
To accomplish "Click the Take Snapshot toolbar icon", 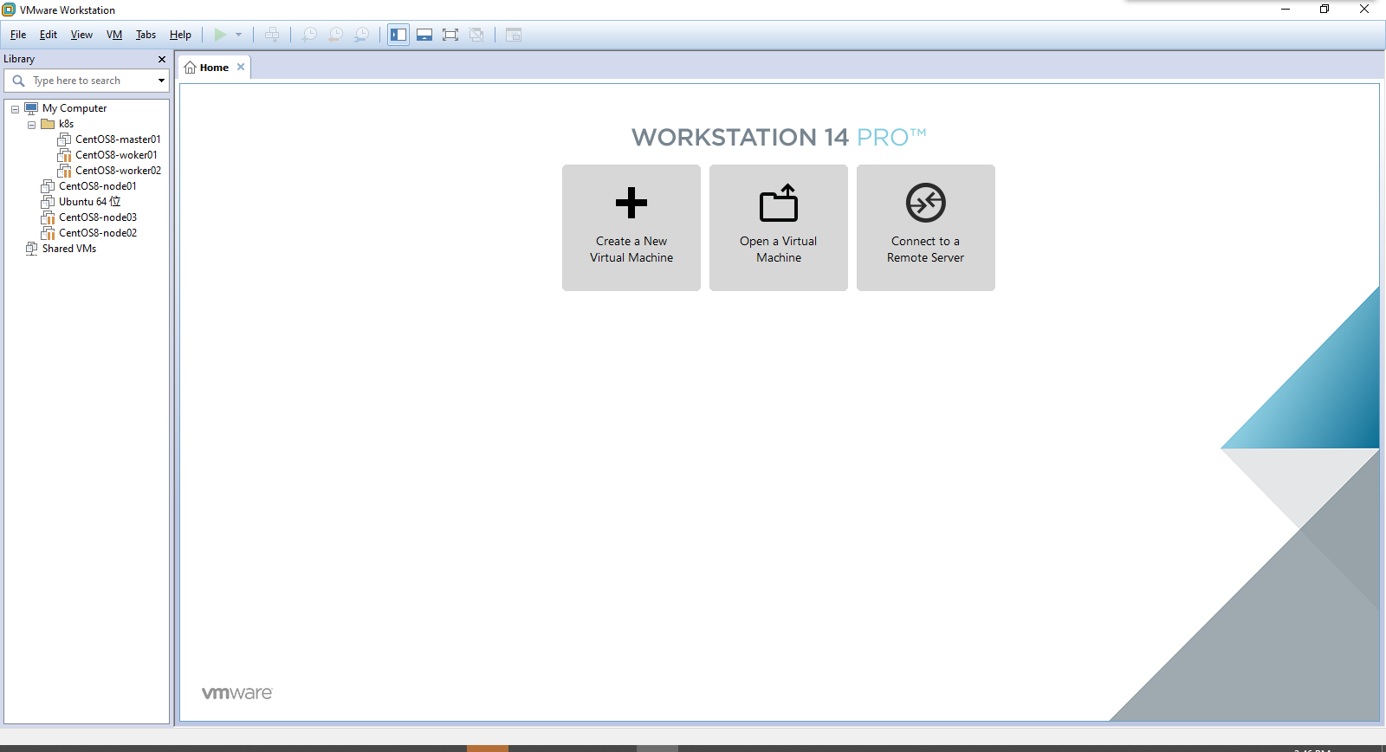I will (309, 35).
